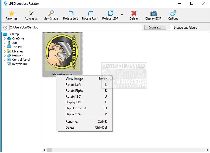The image size is (210, 153).
Task: Expand the Network tree node
Action: pos(5,55)
